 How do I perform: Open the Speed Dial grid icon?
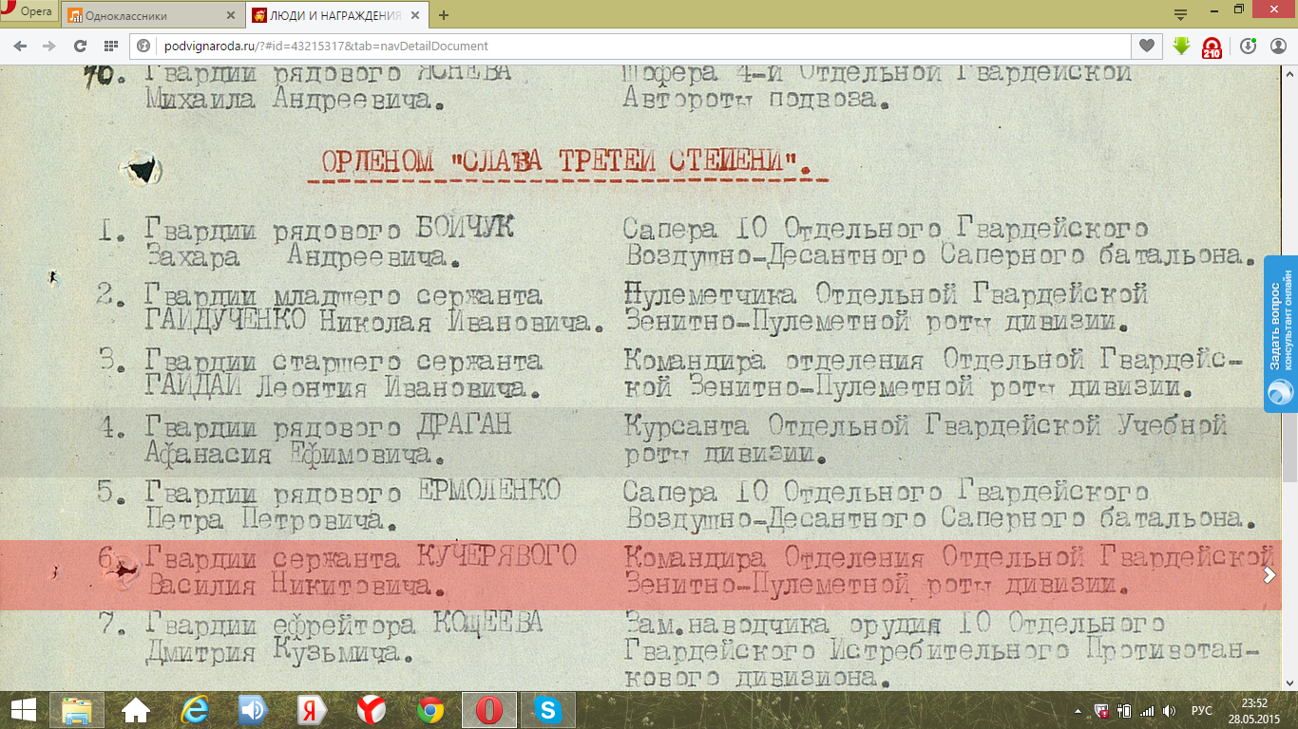(x=111, y=46)
